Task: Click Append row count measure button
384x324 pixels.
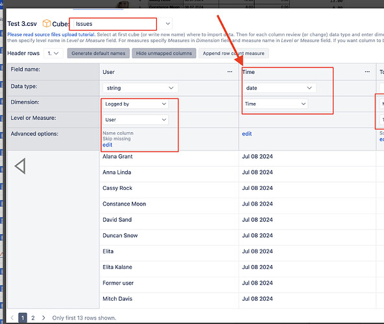Action: 234,53
